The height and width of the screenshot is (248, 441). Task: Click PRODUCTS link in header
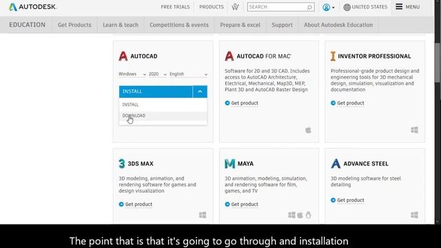tap(212, 7)
